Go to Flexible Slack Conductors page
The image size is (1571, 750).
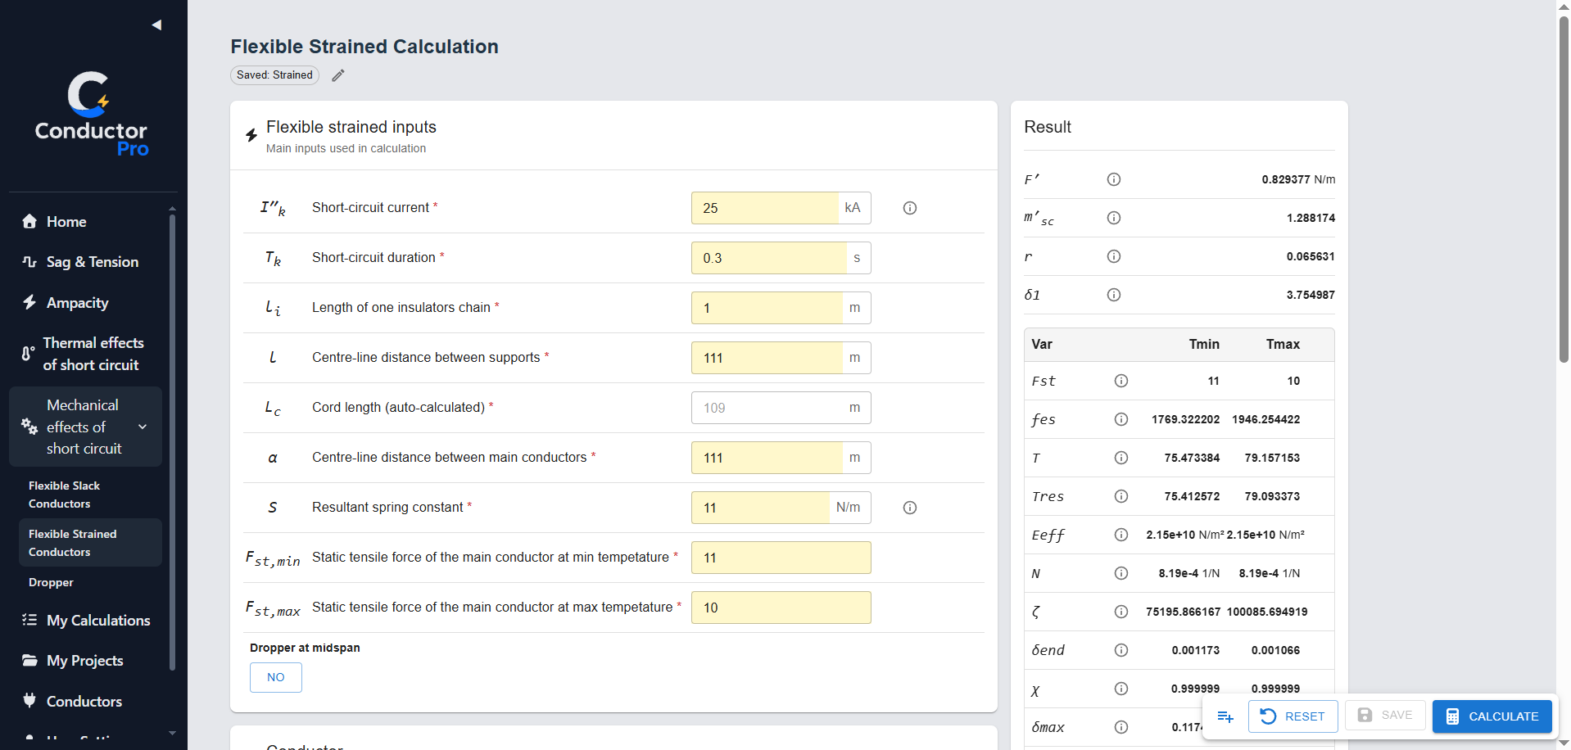coord(65,495)
